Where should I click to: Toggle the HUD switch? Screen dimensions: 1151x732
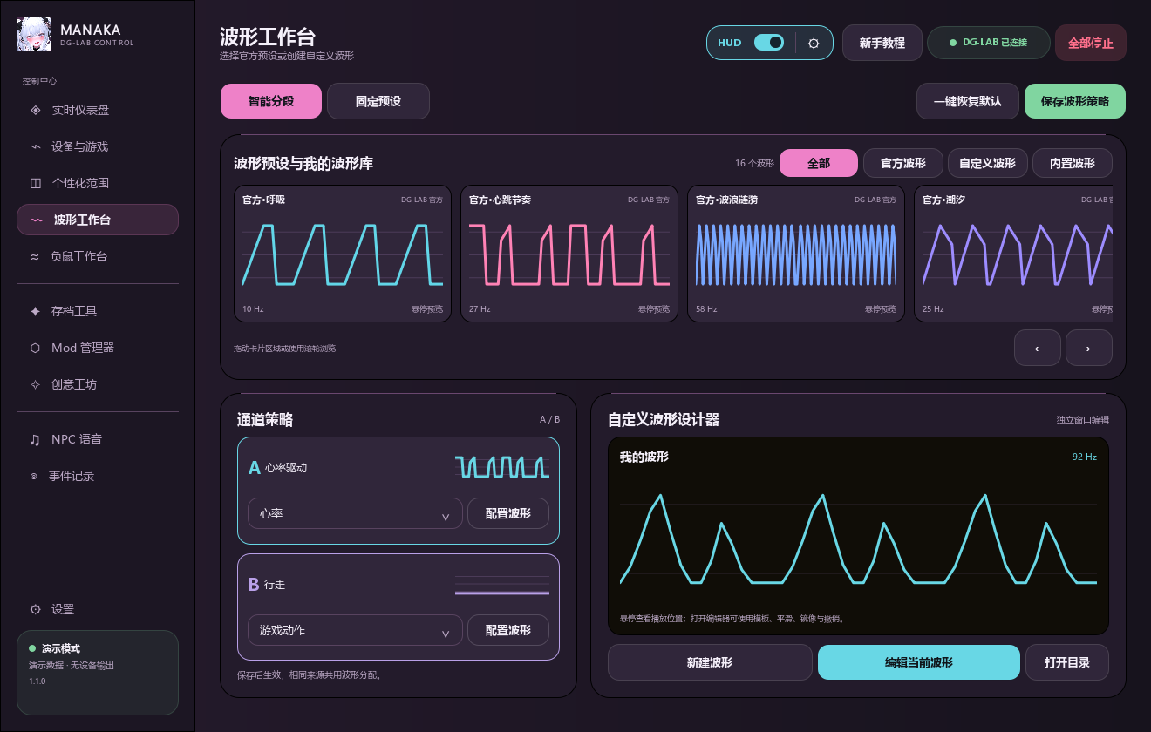click(x=769, y=42)
